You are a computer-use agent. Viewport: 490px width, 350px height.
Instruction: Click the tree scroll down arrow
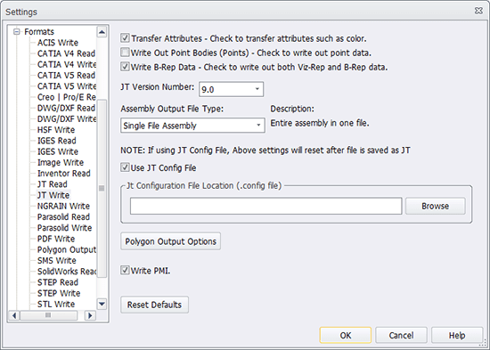tap(102, 304)
